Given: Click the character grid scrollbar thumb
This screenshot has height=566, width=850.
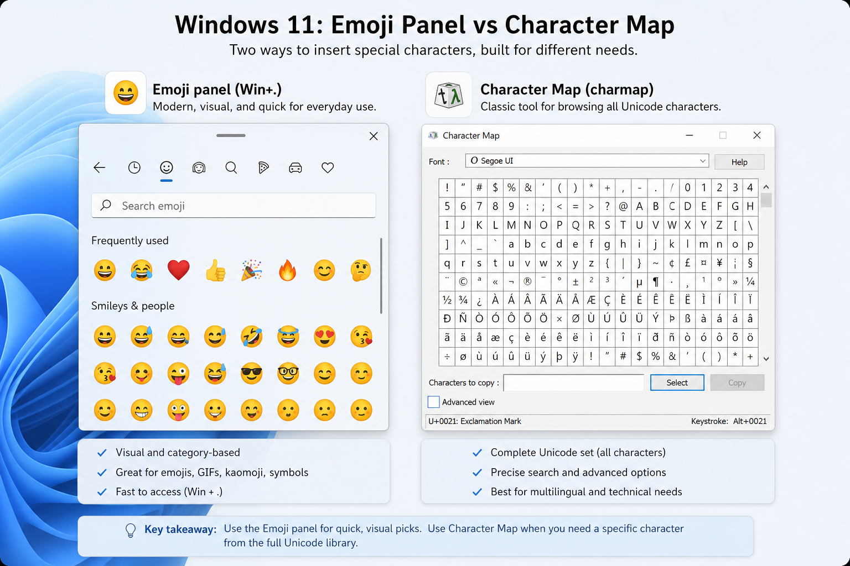Looking at the screenshot, I should pyautogui.click(x=766, y=200).
